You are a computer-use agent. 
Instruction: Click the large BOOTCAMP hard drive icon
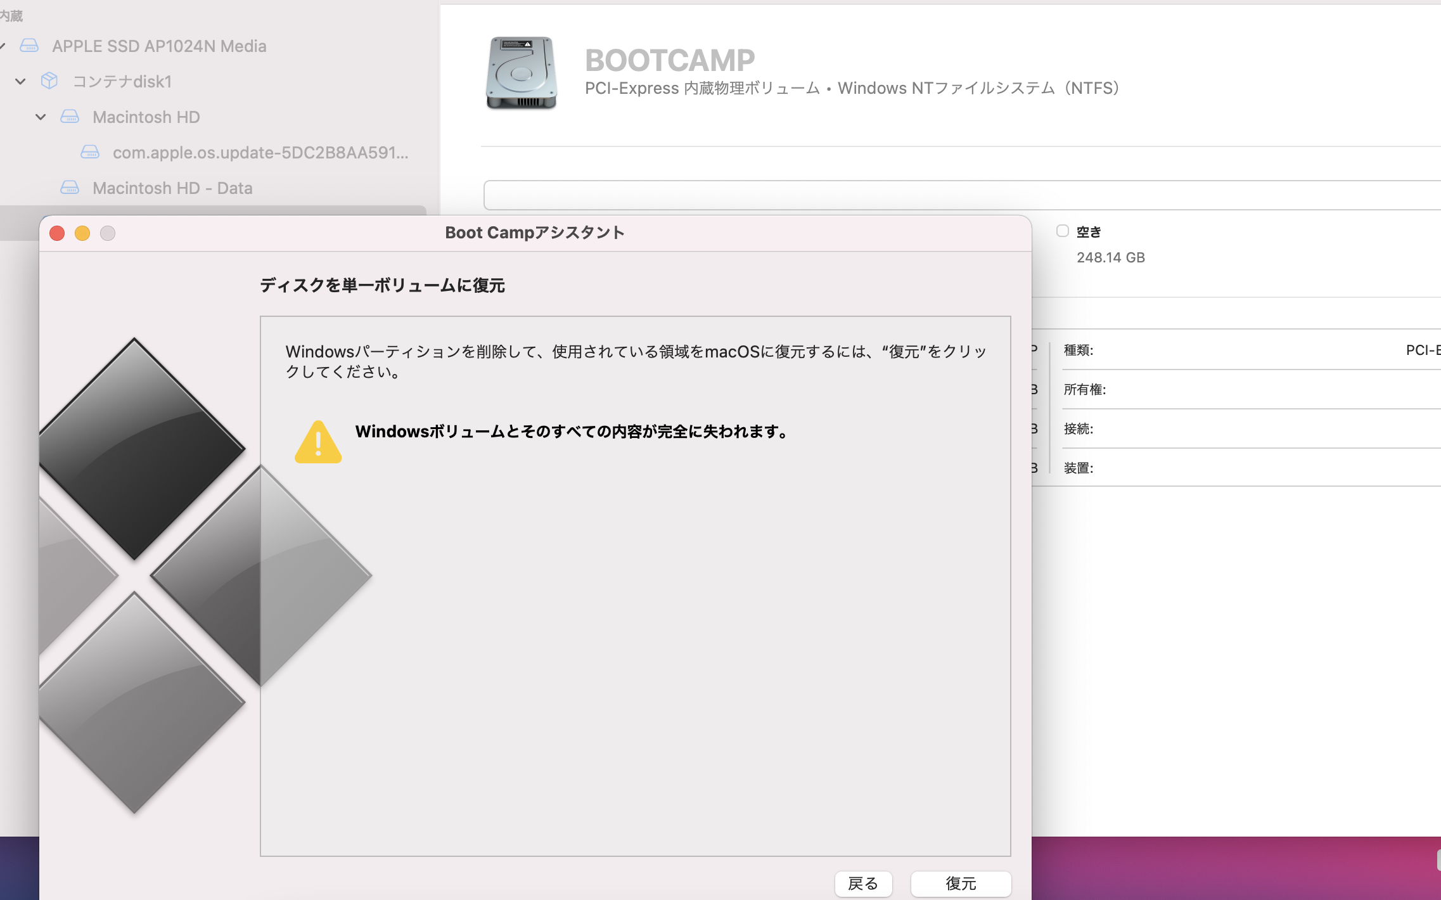pyautogui.click(x=521, y=73)
